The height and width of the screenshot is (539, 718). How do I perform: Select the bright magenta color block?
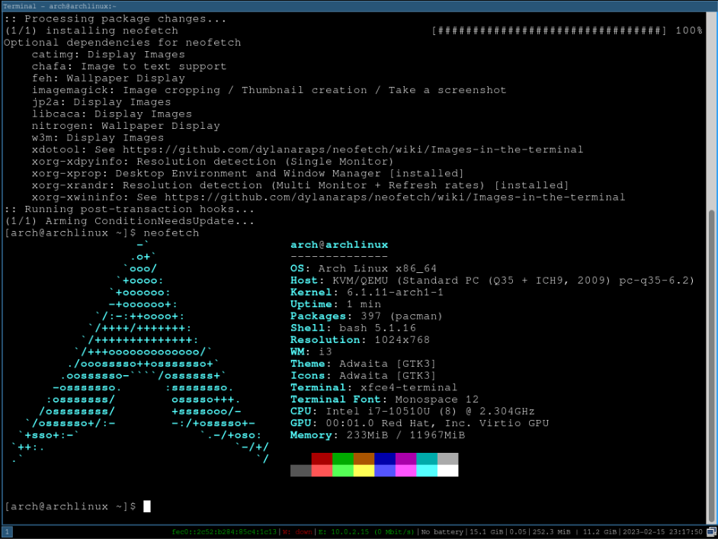pyautogui.click(x=406, y=470)
